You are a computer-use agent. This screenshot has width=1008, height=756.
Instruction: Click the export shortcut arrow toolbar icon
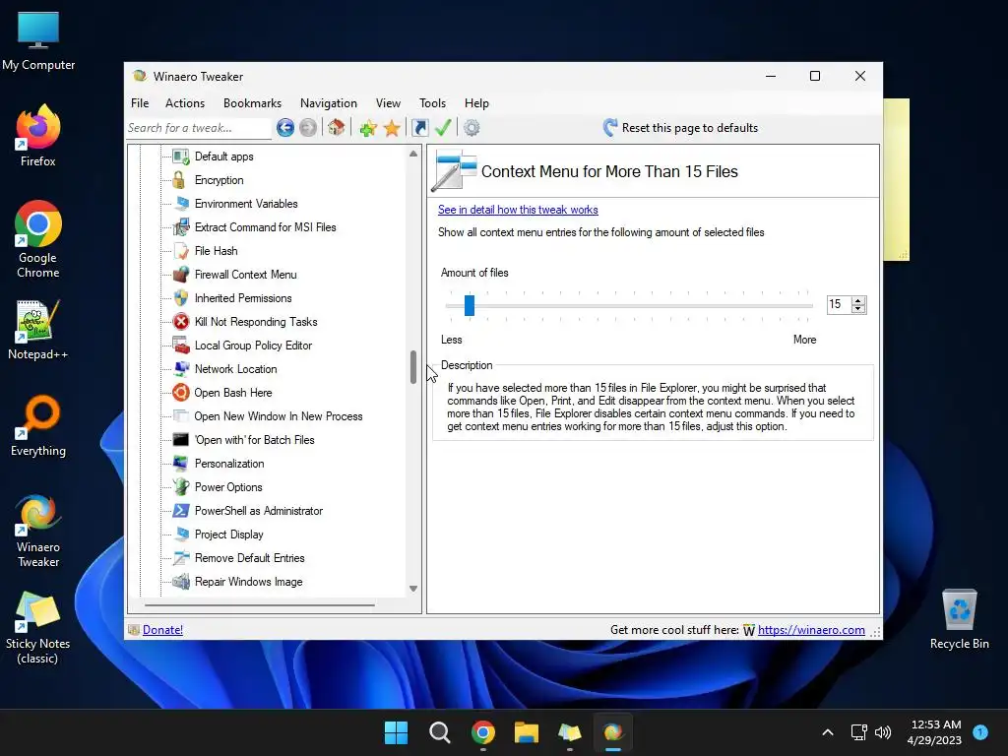pyautogui.click(x=419, y=128)
